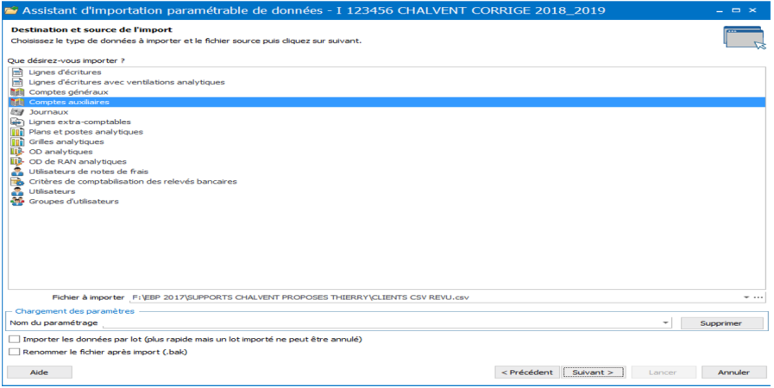774x388 pixels.
Task: Open the Nom du paramétrage dropdown arrow
Action: pyautogui.click(x=666, y=323)
